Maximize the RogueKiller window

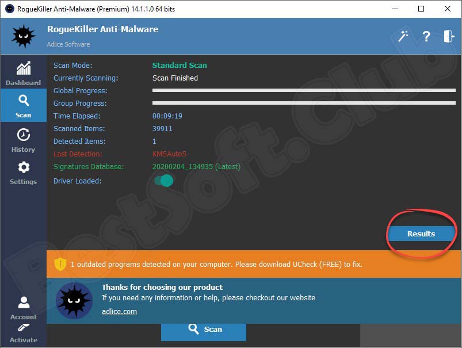coord(421,9)
